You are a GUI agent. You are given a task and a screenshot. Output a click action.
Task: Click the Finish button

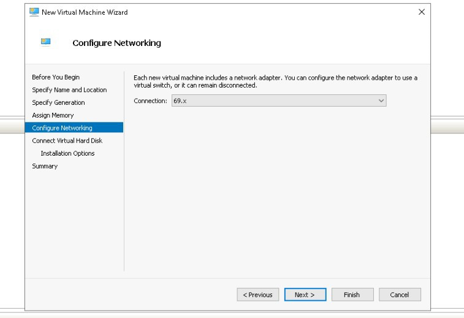[352, 295]
